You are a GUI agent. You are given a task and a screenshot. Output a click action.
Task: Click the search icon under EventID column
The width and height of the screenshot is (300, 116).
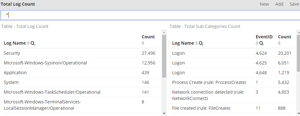click(261, 43)
